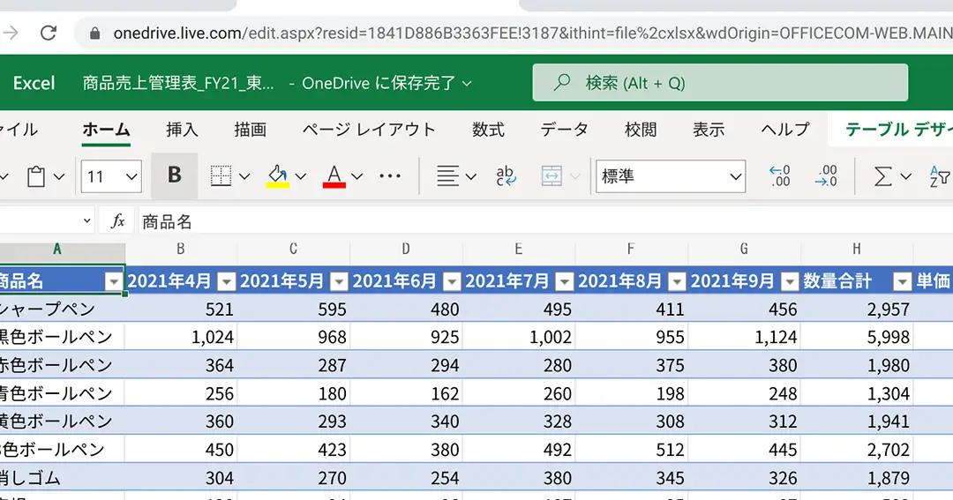
Task: Click the formula bar showing 商品名
Action: point(546,221)
